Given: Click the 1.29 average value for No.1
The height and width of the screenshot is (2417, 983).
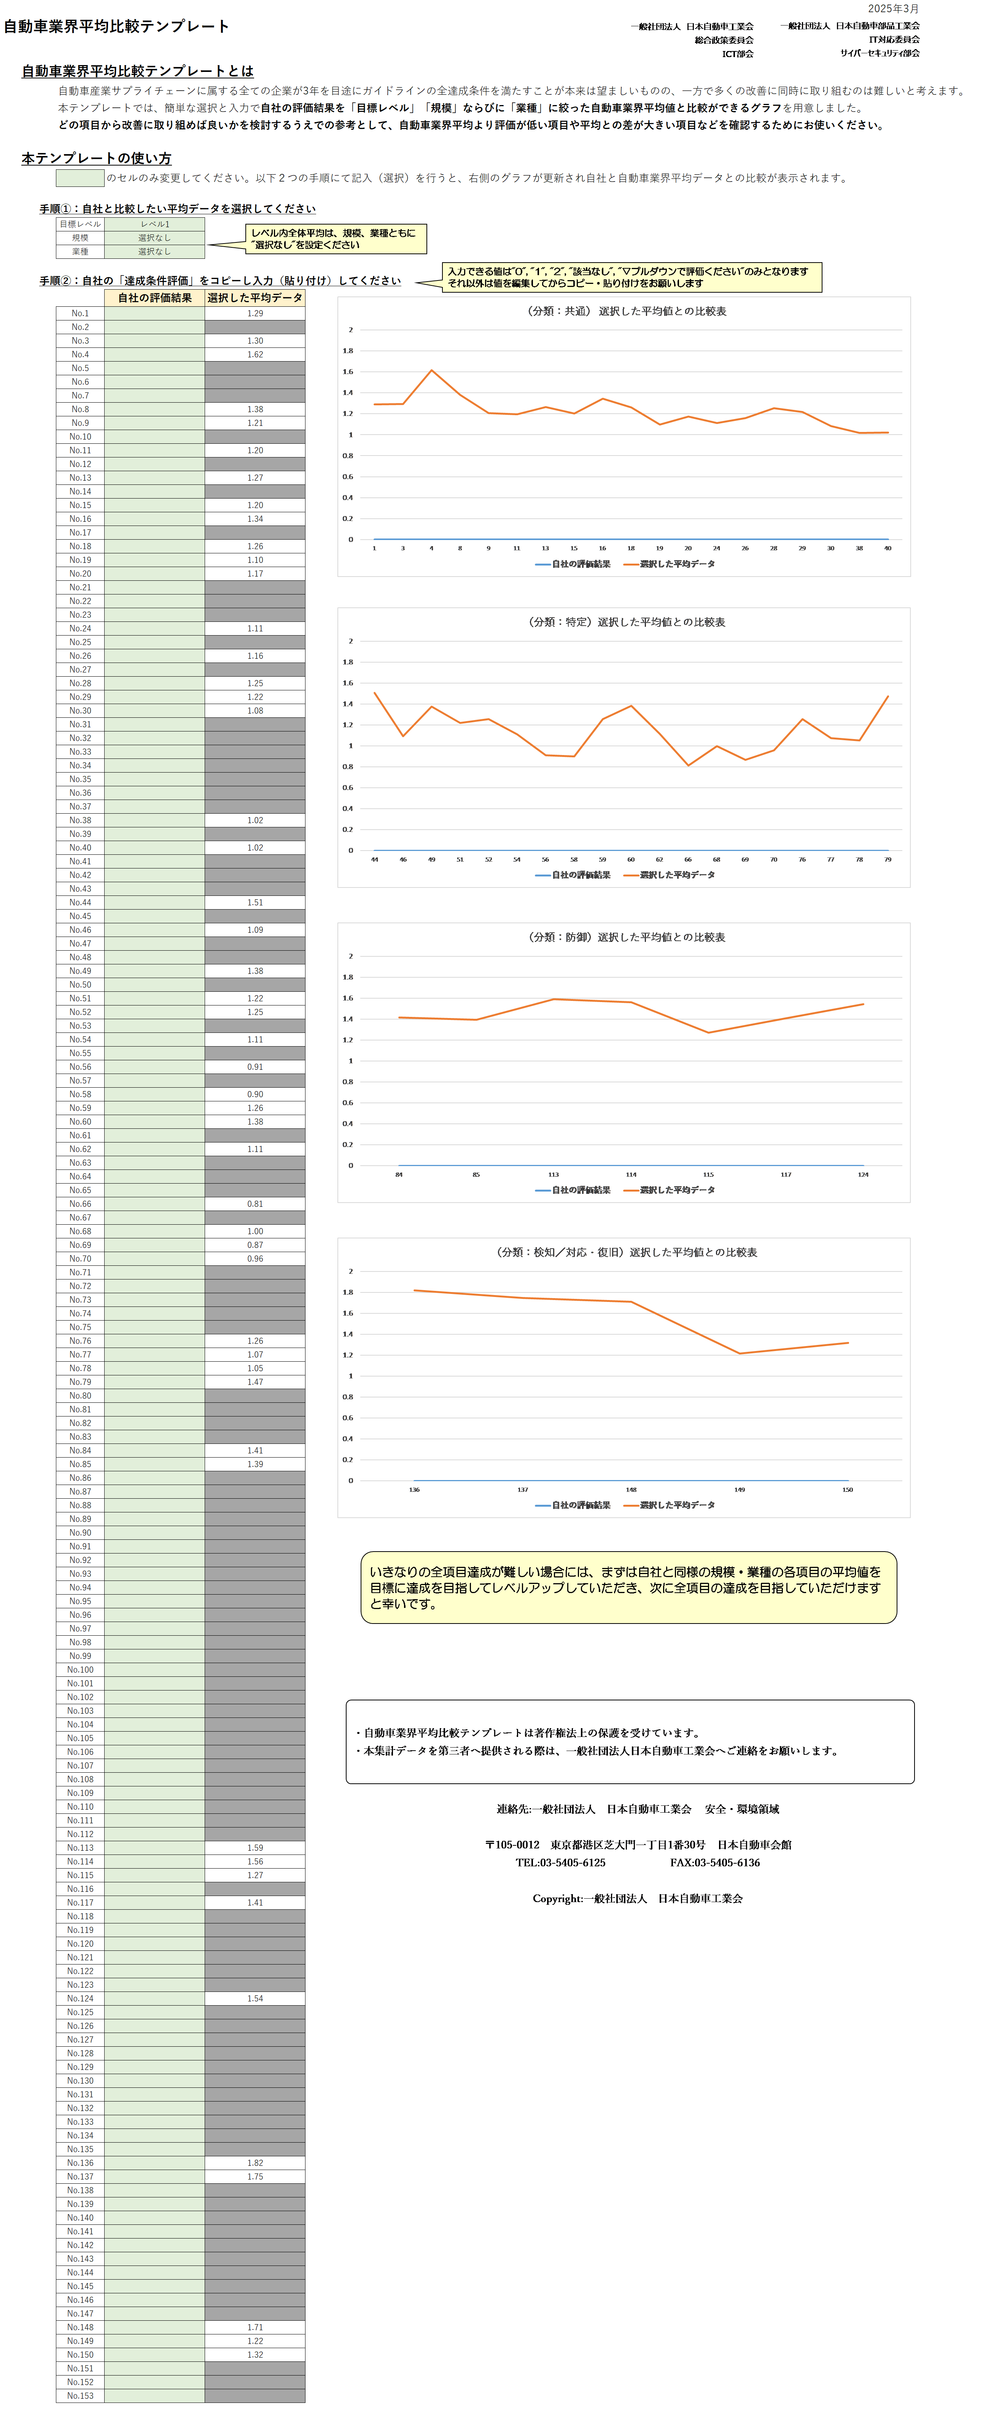Looking at the screenshot, I should (255, 313).
